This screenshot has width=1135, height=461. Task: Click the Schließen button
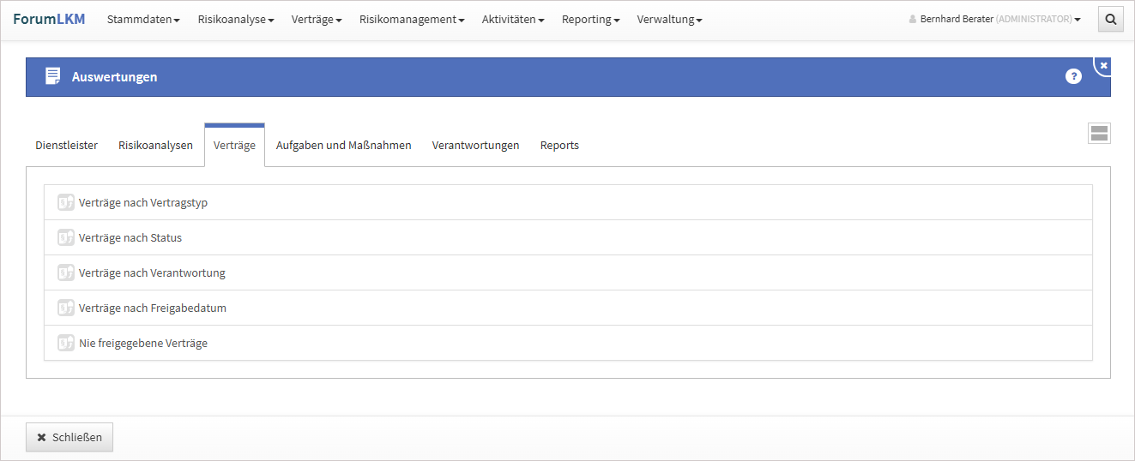coord(69,437)
